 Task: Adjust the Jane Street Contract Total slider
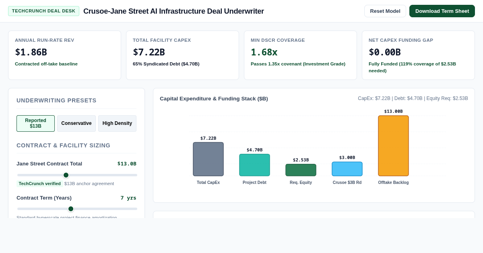coord(77,175)
